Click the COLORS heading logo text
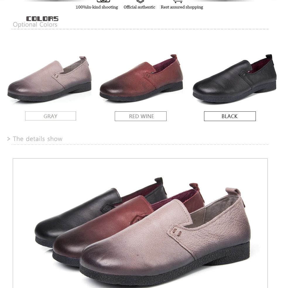Image resolution: width=281 pixels, height=288 pixels. coord(42,18)
